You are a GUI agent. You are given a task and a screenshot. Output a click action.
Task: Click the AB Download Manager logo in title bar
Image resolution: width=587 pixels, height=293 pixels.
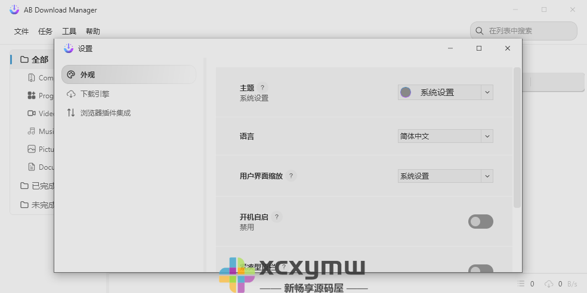(14, 10)
